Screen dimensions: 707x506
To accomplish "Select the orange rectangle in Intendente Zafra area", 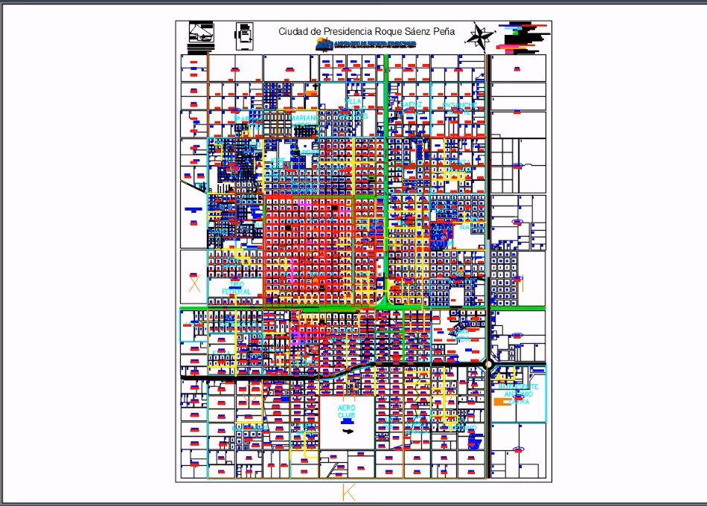I will tap(499, 402).
